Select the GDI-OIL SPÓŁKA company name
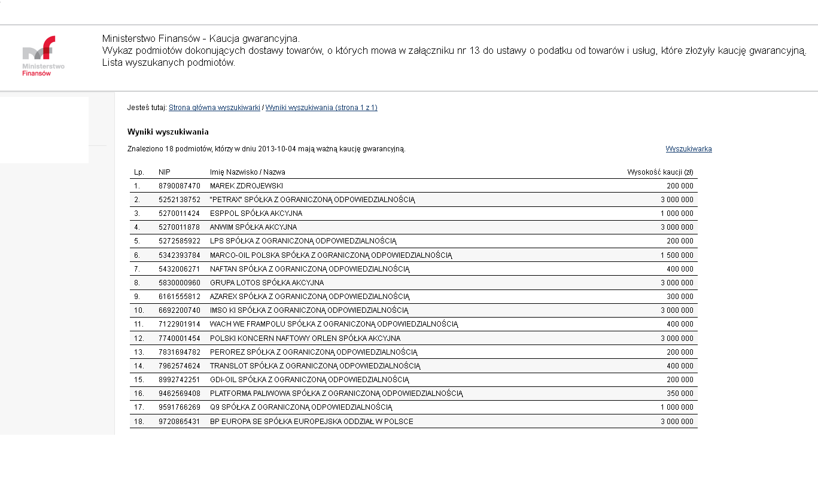Image resolution: width=818 pixels, height=497 pixels. [309, 380]
